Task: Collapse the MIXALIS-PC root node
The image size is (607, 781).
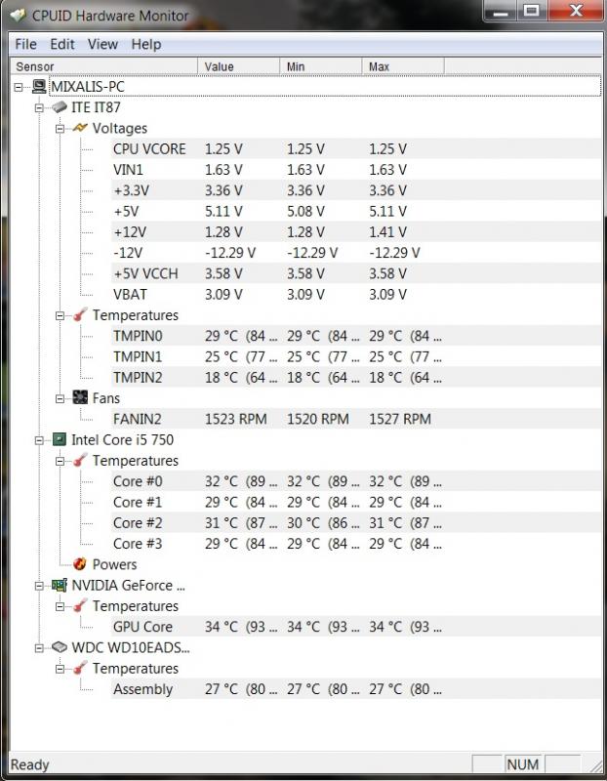Action: 19,87
